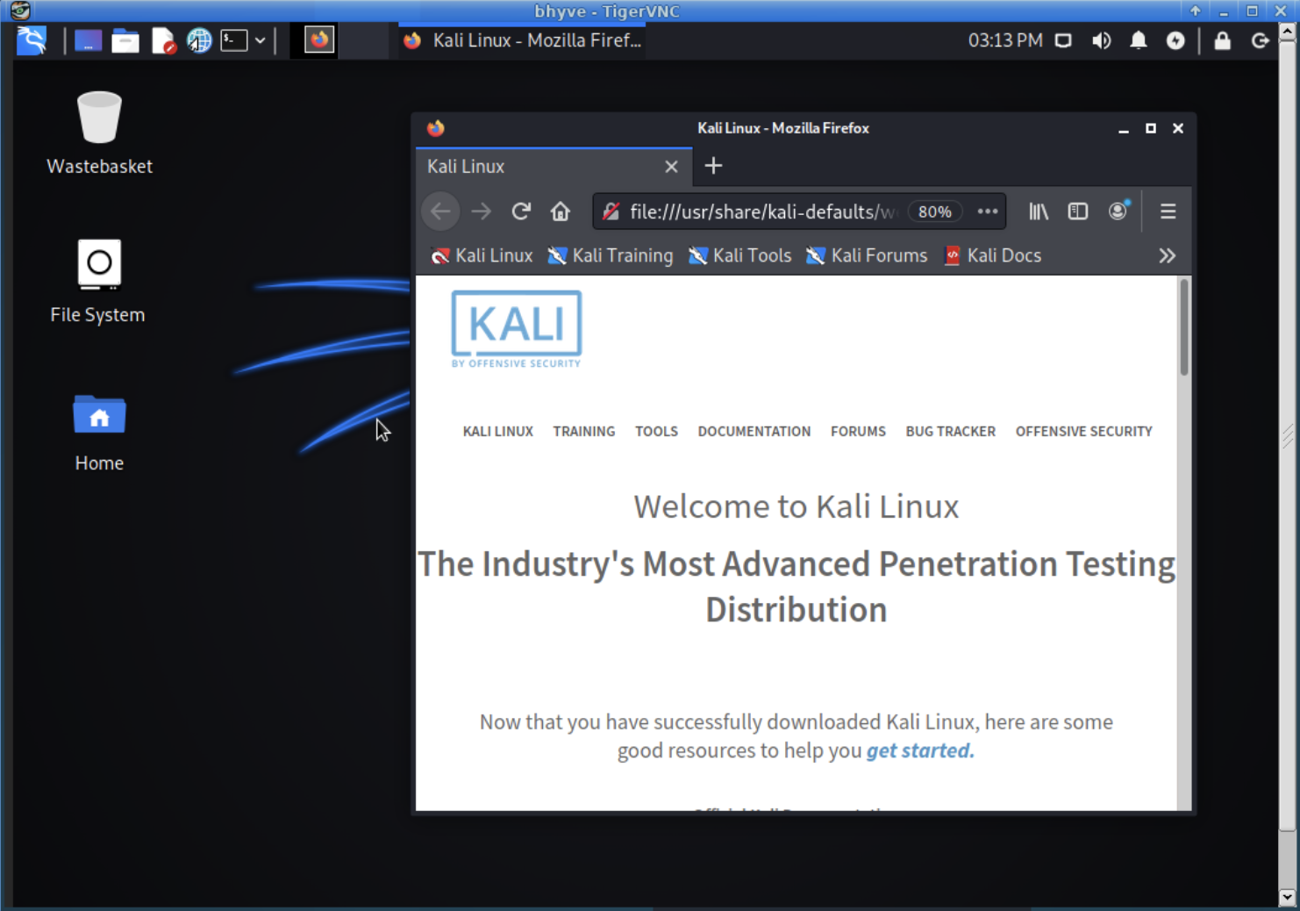Viewport: 1300px width, 911px height.
Task: Open the page actions three-dot menu
Action: (x=988, y=212)
